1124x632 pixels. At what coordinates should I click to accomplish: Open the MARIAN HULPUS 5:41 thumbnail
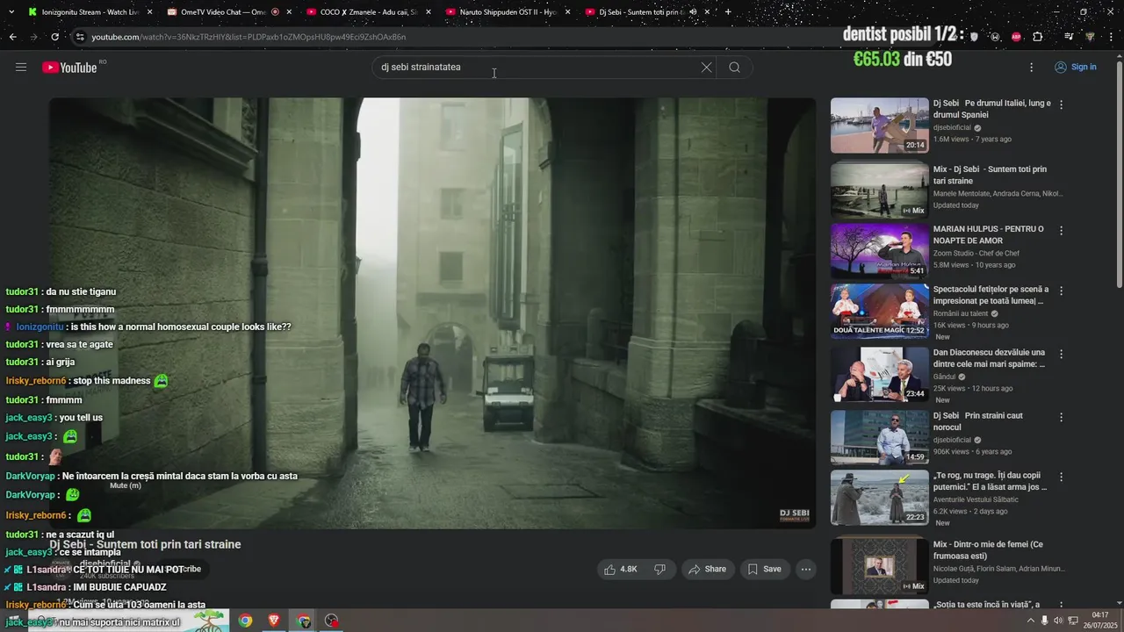pos(879,251)
